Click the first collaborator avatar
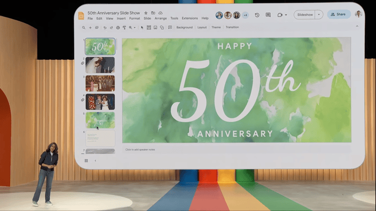This screenshot has width=376, height=211. point(219,15)
